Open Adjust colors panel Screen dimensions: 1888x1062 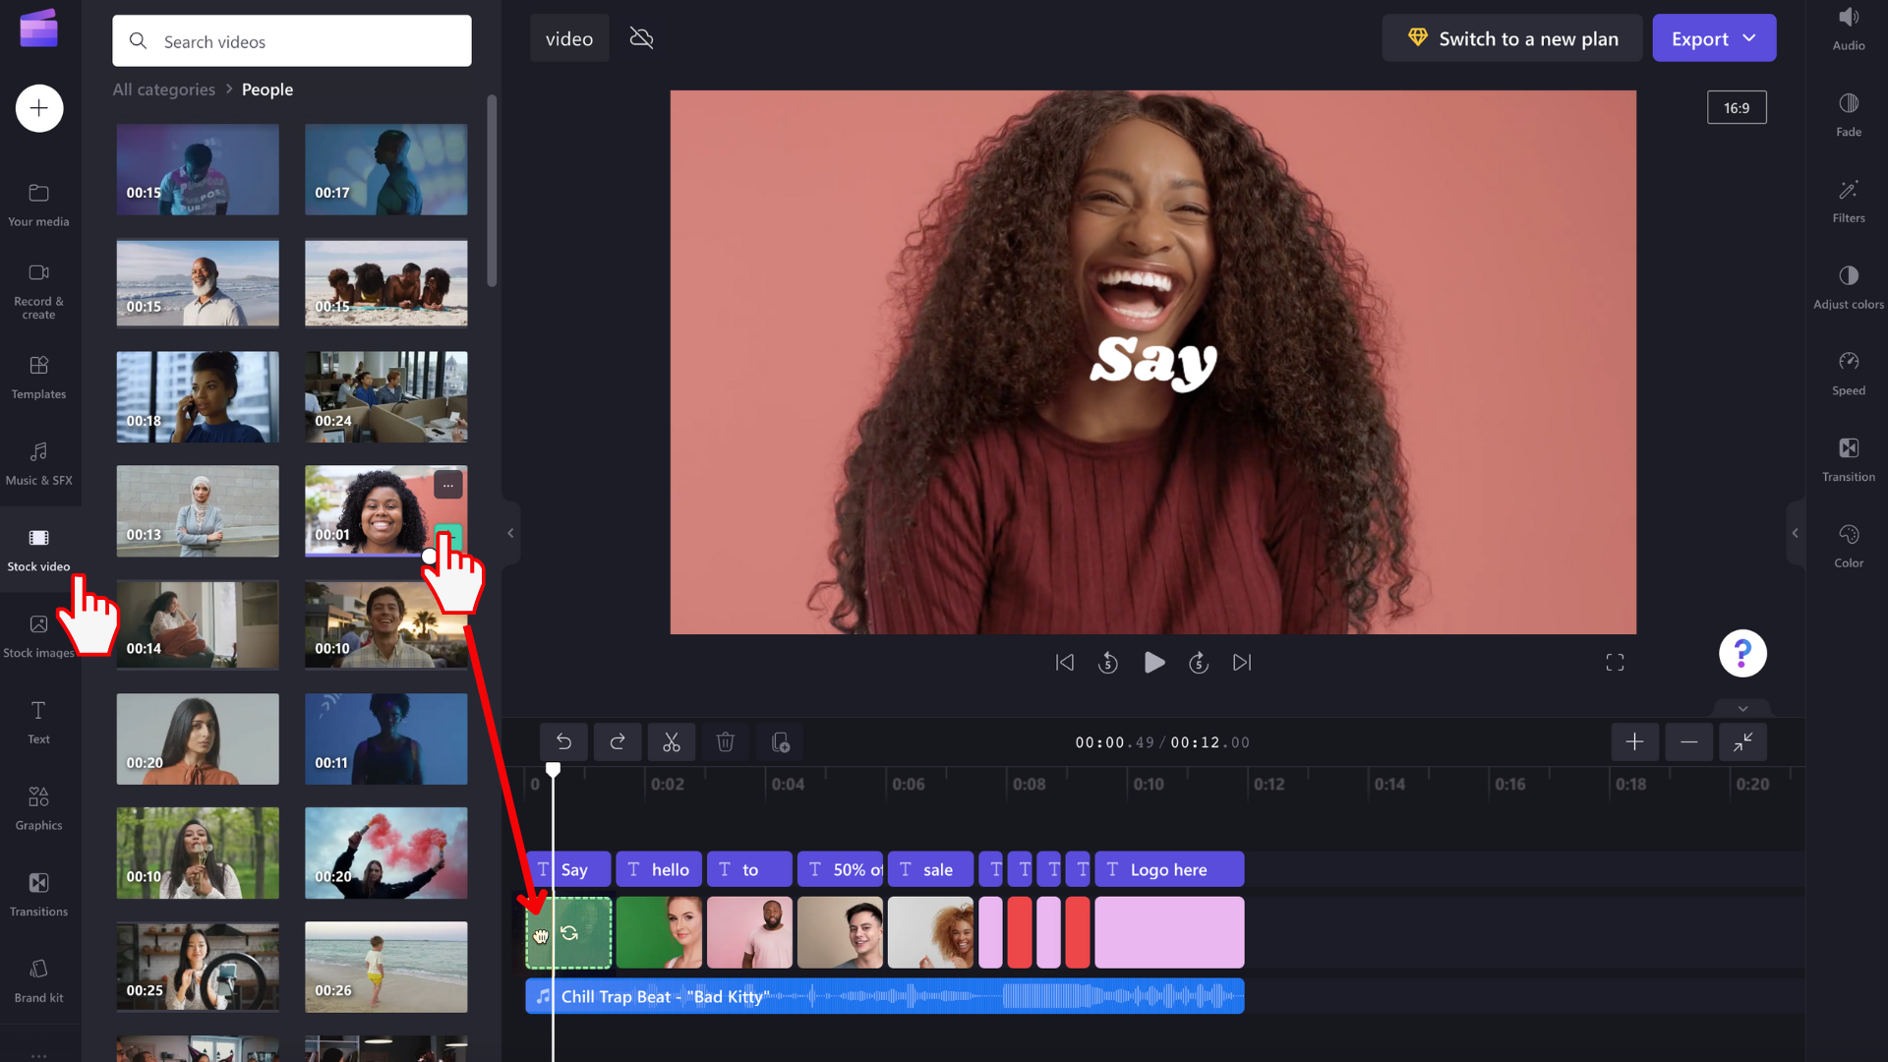tap(1848, 286)
